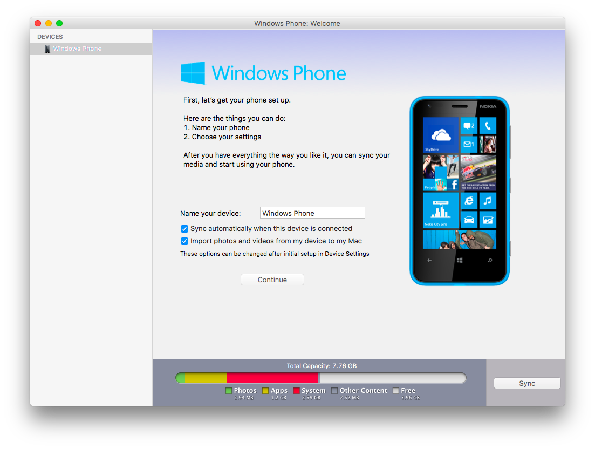Click the Other Content 7.52 MB value
The height and width of the screenshot is (449, 595).
pos(350,398)
